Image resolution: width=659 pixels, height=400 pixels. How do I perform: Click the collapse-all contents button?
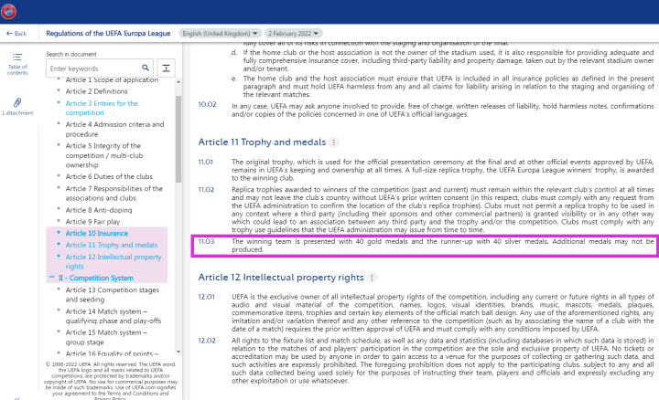(x=166, y=68)
